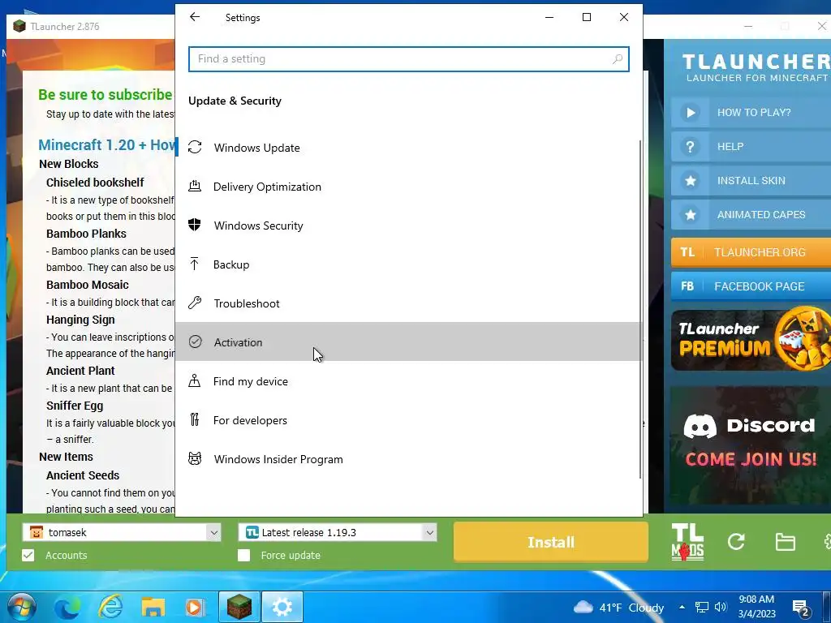Select the Find my device label
The width and height of the screenshot is (831, 623).
point(251,381)
